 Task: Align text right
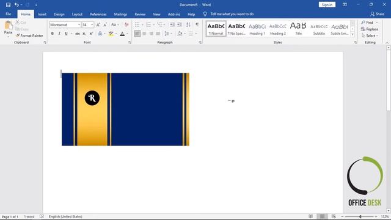pyautogui.click(x=151, y=34)
